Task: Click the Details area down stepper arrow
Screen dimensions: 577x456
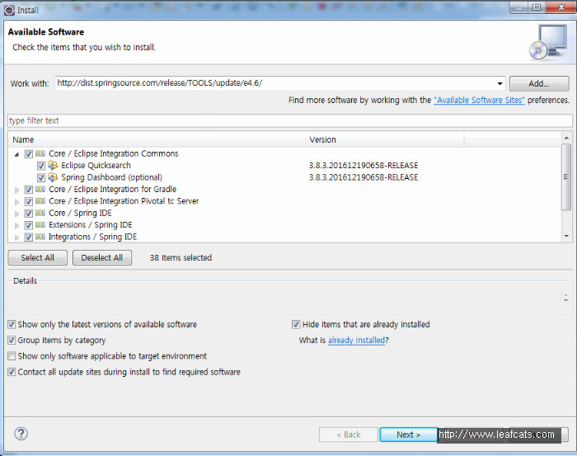Action: (565, 299)
